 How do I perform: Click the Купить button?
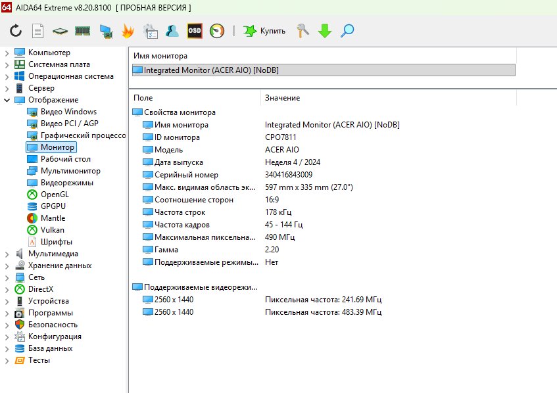[x=264, y=31]
